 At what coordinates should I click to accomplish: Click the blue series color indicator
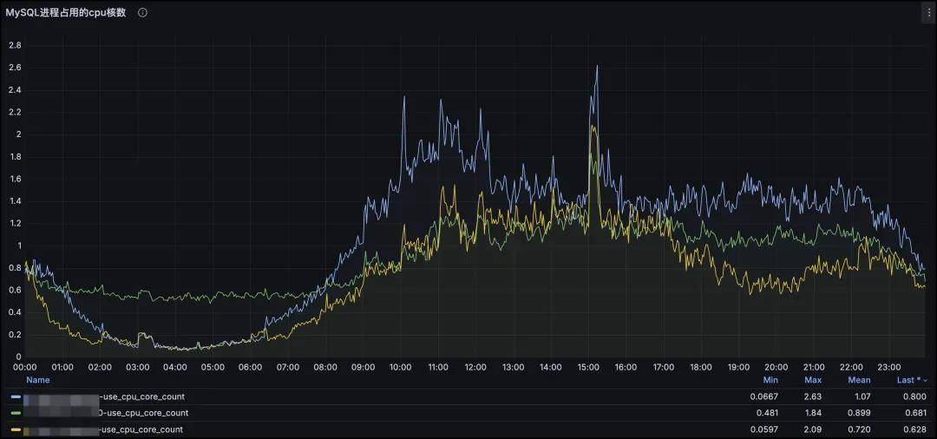pyautogui.click(x=16, y=397)
